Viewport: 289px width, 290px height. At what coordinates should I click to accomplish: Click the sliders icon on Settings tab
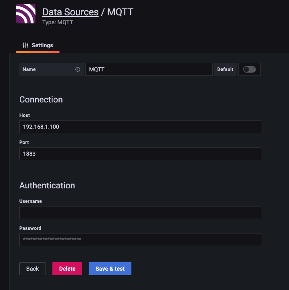pos(25,45)
